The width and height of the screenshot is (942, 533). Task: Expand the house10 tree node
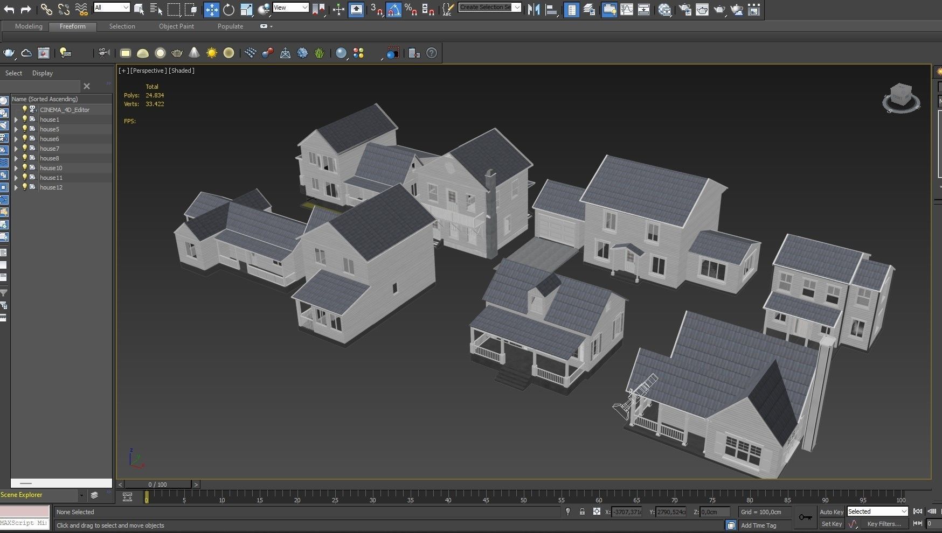tap(16, 168)
